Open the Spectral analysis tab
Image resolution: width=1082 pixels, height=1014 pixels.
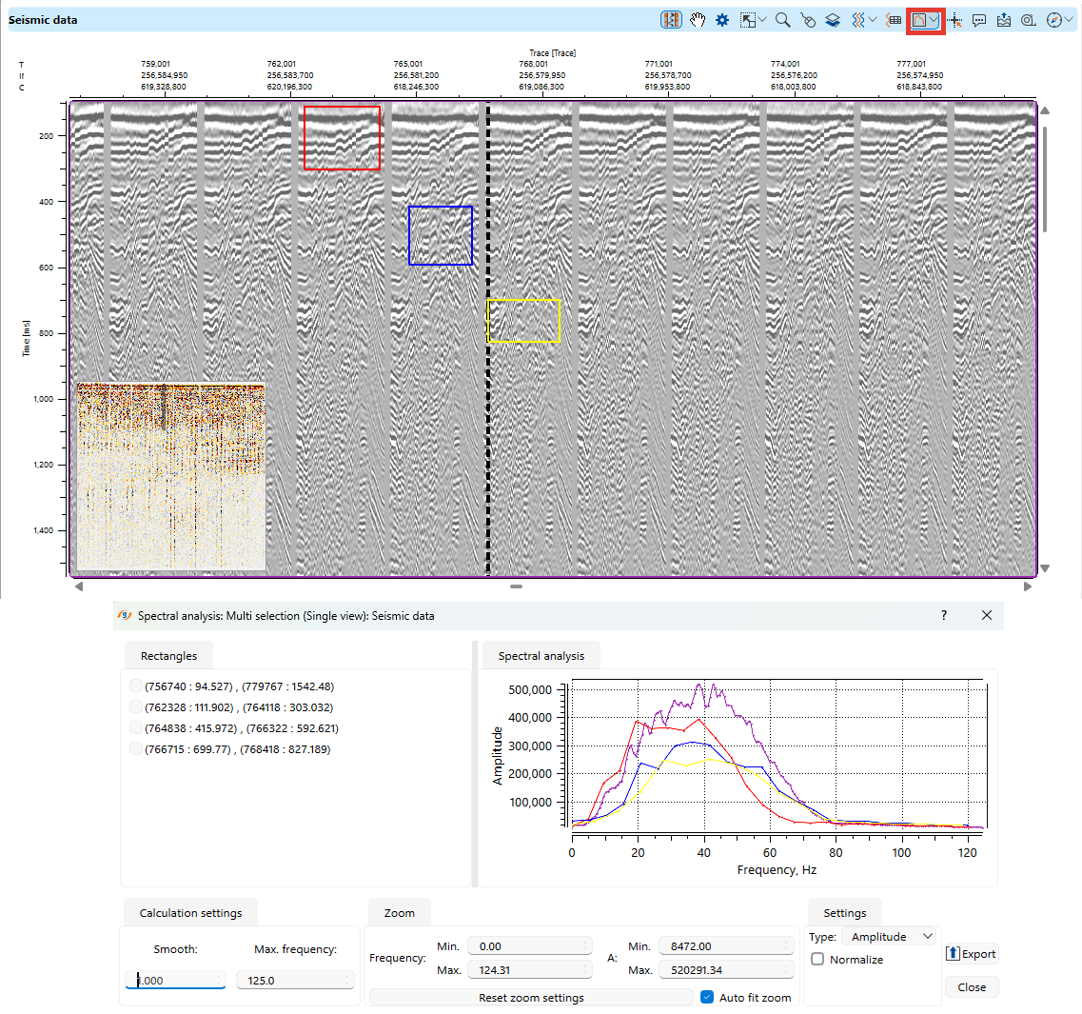click(539, 655)
